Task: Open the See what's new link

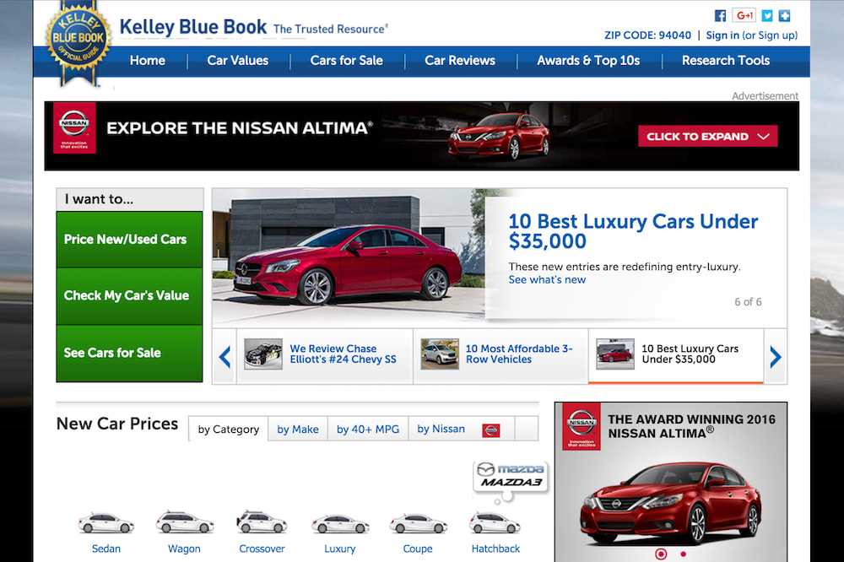Action: (x=547, y=279)
